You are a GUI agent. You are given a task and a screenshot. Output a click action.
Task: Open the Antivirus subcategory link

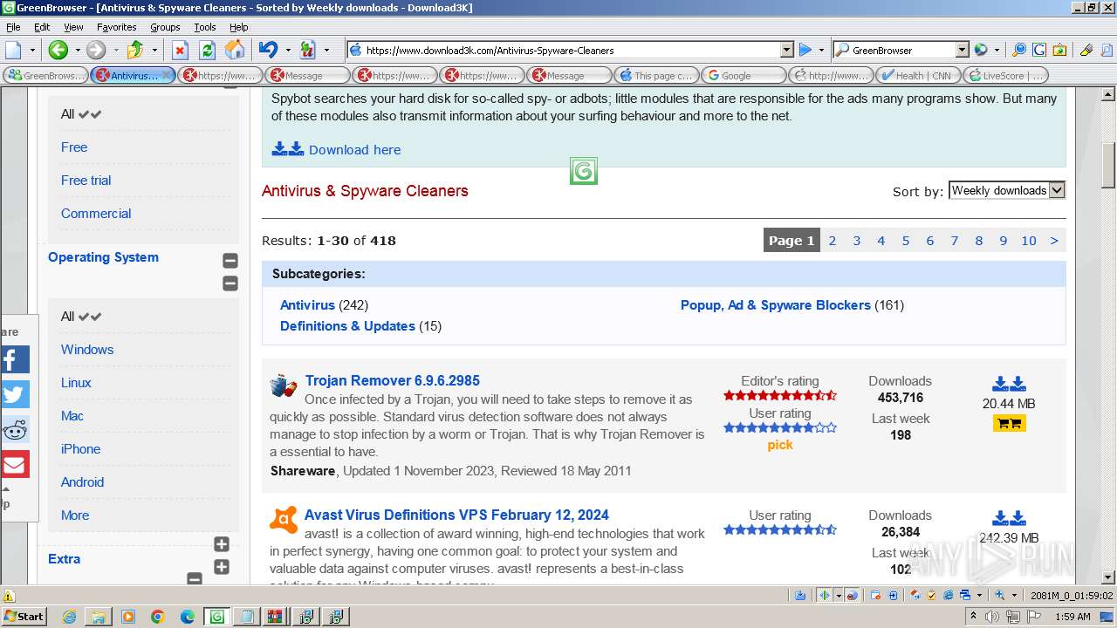(x=307, y=305)
